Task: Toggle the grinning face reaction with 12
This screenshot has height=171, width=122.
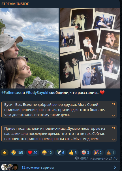Action: (47, 153)
